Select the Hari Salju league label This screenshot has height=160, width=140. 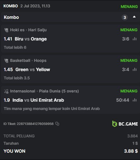38,30
